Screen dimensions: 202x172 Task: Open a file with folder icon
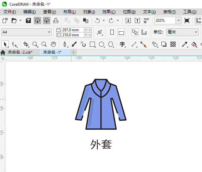(x=14, y=21)
